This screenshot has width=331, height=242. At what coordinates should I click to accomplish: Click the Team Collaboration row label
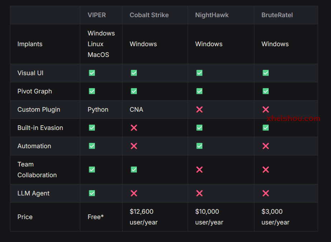[x=37, y=170]
